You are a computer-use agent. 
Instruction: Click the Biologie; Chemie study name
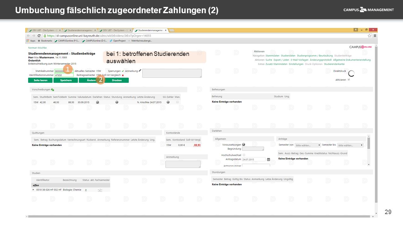click(72, 190)
